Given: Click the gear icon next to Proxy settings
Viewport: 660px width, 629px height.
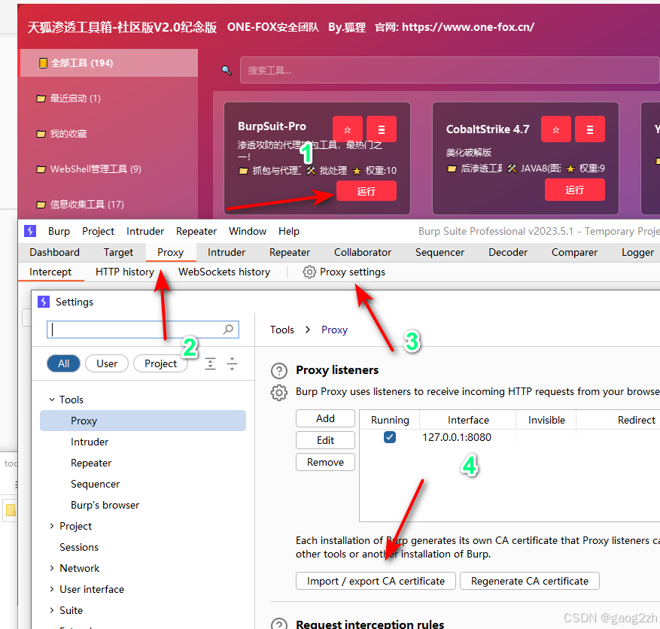Looking at the screenshot, I should [x=309, y=272].
